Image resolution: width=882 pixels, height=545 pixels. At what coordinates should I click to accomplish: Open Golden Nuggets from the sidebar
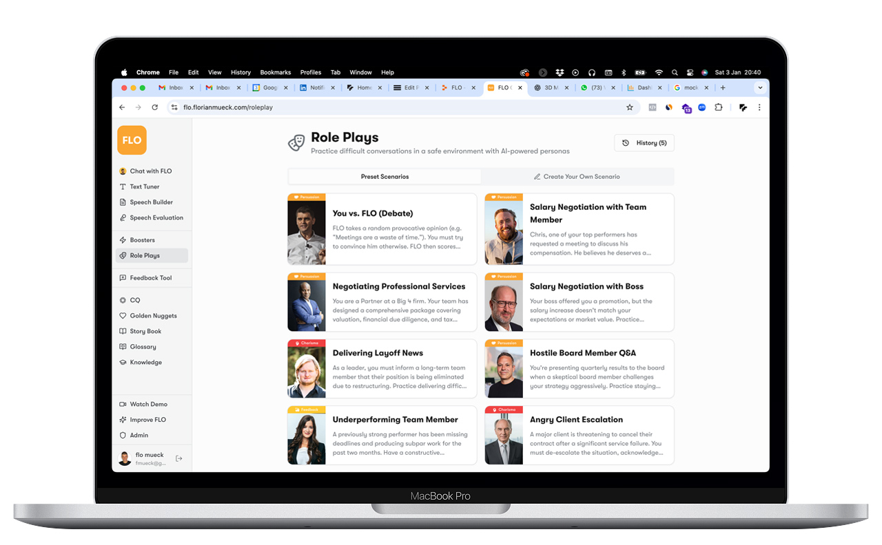(x=153, y=316)
